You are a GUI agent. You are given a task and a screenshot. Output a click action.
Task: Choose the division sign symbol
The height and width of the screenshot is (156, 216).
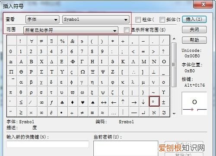(x=73, y=112)
